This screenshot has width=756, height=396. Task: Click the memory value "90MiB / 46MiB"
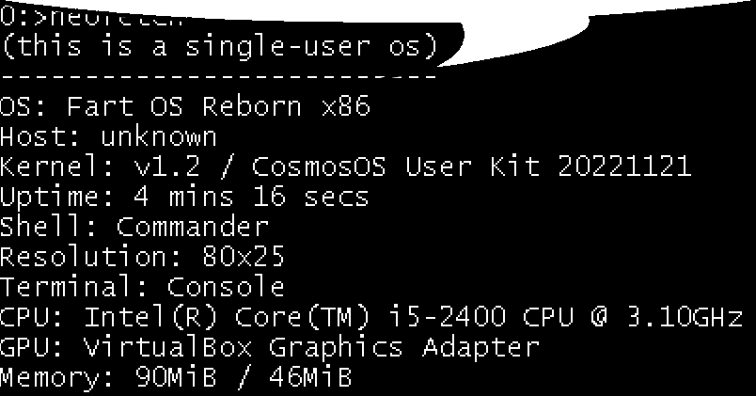pos(231,378)
